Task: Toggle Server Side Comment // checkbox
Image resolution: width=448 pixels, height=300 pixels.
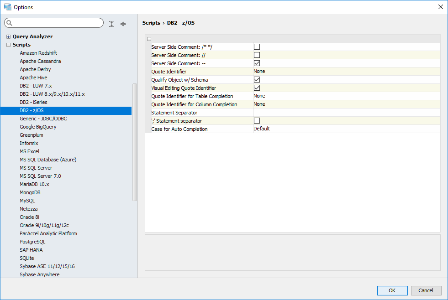Action: (x=257, y=55)
